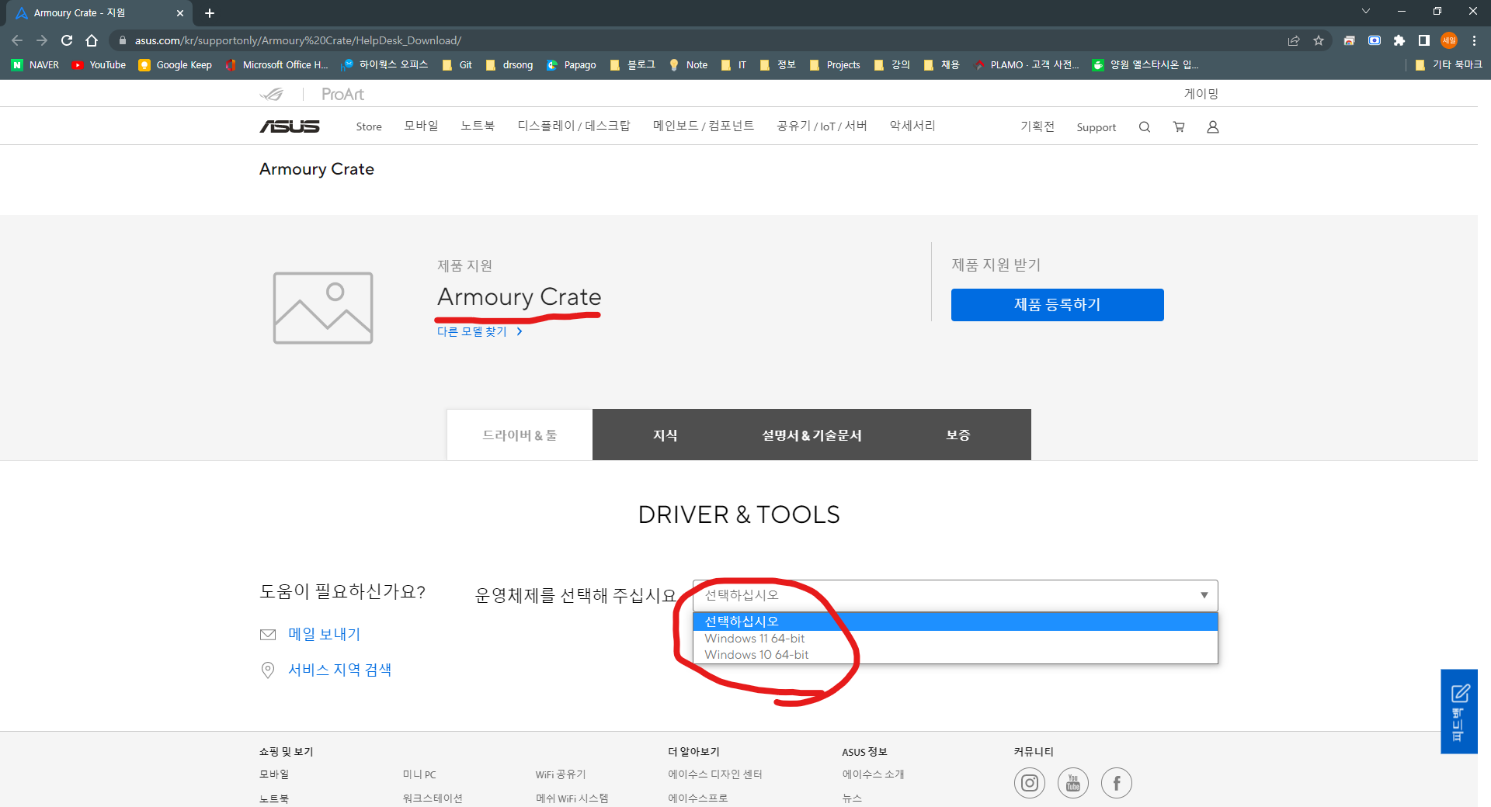Switch to the 지식 tab
Image resolution: width=1491 pixels, height=807 pixels.
click(x=666, y=435)
